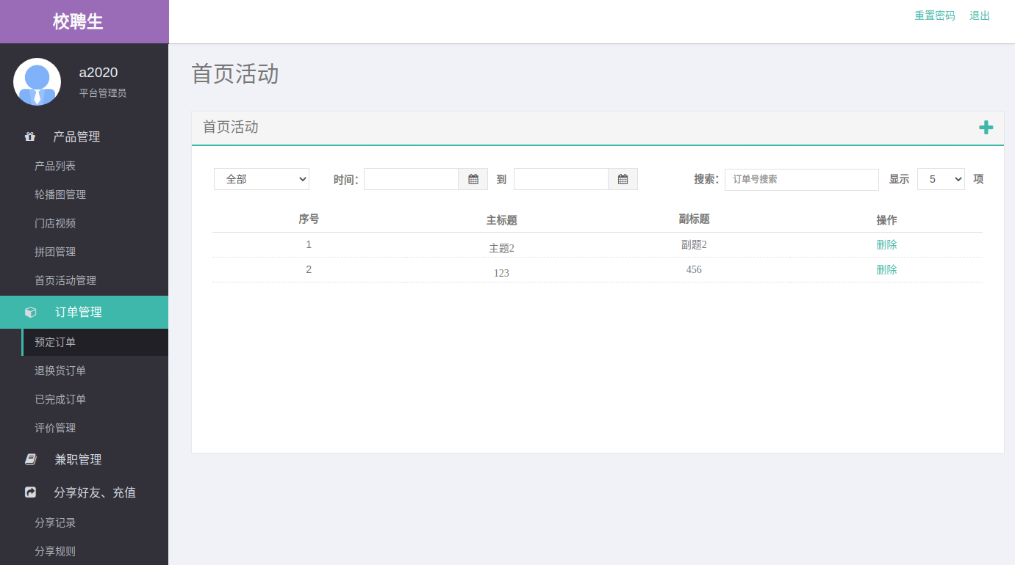Viewport: 1015px width, 565px height.
Task: Click the green plus add icon
Action: pyautogui.click(x=986, y=128)
